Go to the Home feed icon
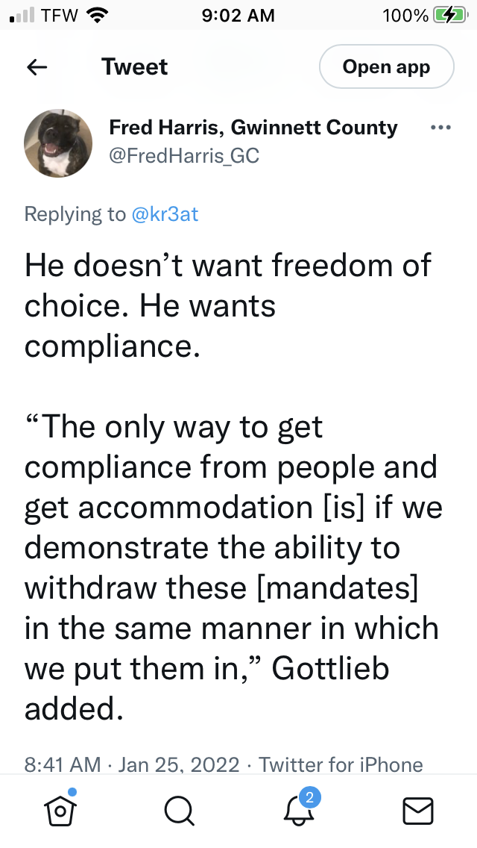 (x=59, y=810)
